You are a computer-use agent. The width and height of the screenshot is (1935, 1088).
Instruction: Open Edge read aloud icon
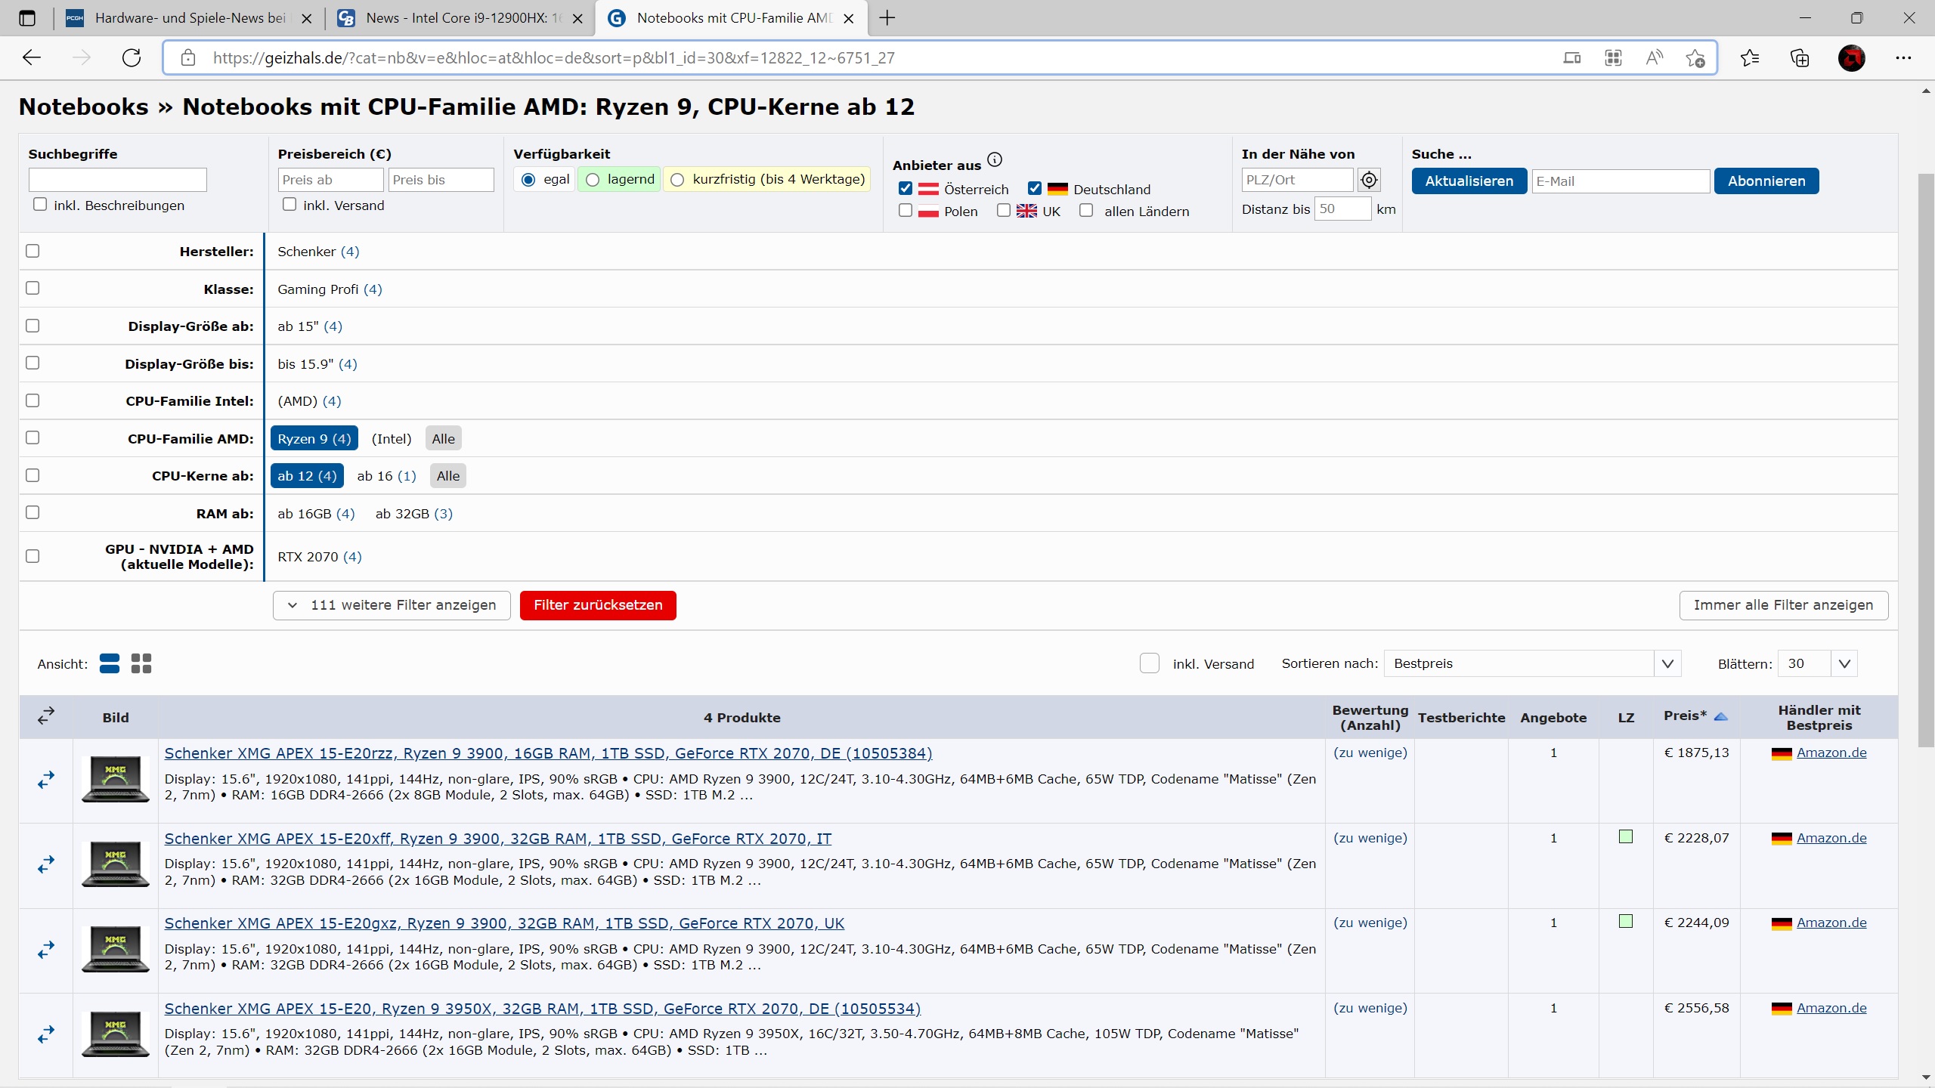(x=1654, y=58)
